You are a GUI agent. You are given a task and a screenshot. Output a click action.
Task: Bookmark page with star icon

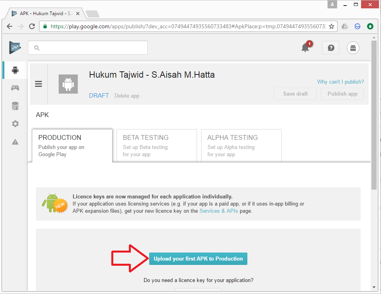(x=332, y=26)
